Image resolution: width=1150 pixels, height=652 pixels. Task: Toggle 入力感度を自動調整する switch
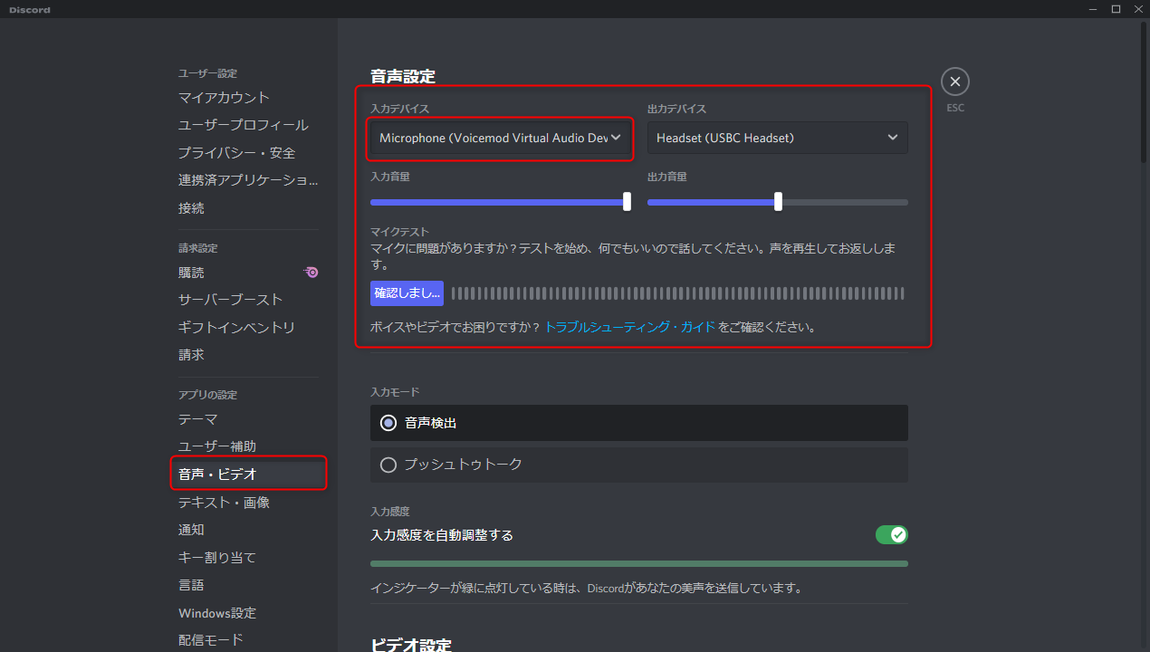point(892,535)
